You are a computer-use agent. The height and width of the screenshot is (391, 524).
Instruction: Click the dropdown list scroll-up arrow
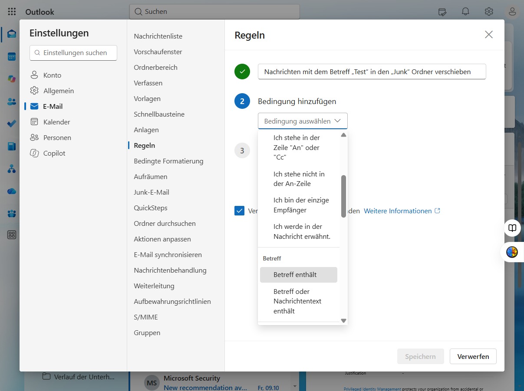click(x=343, y=135)
